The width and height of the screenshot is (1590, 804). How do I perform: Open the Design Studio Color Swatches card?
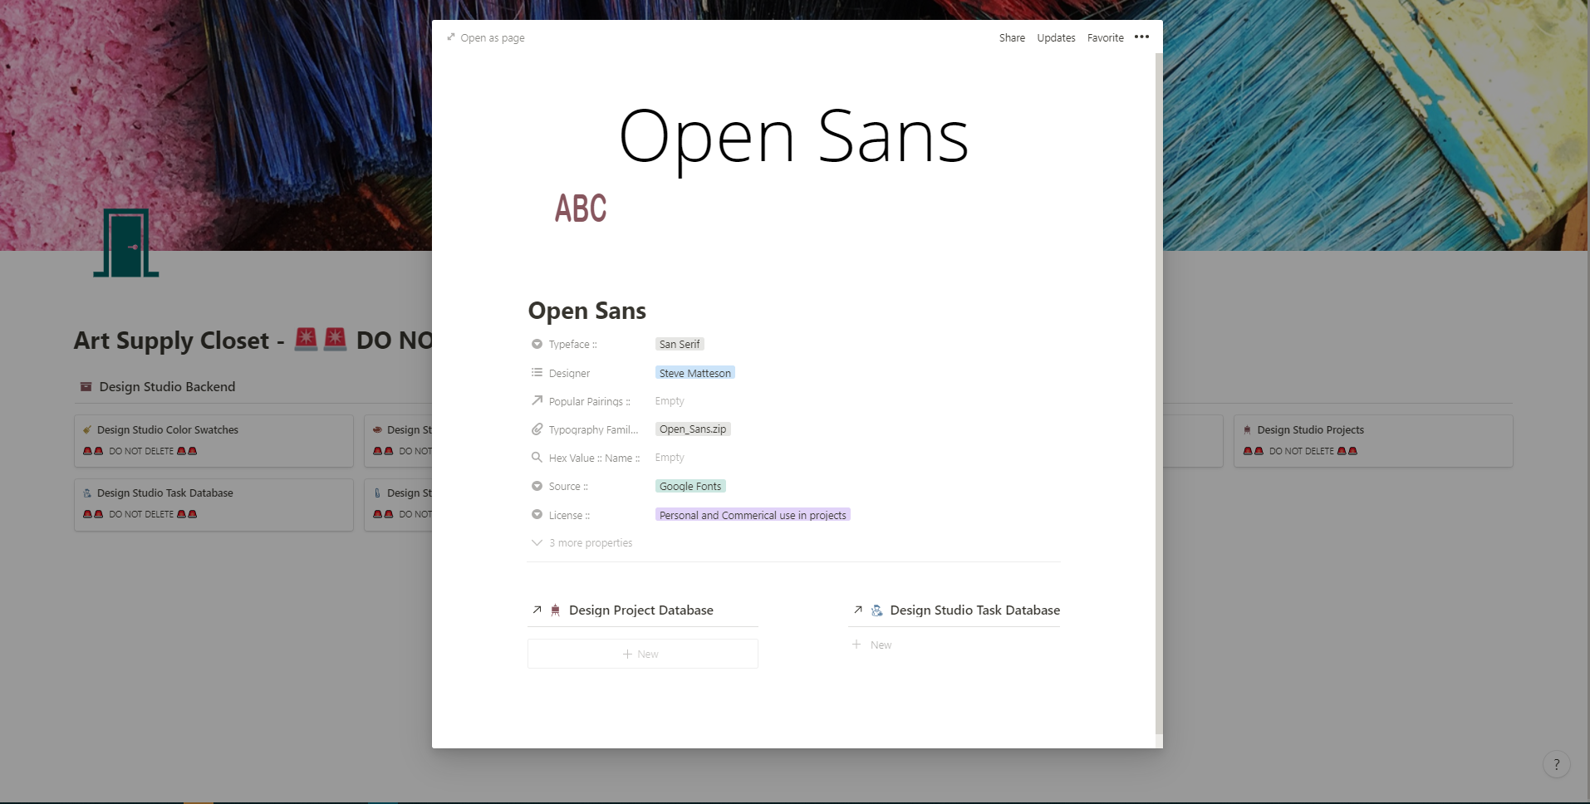(x=213, y=440)
